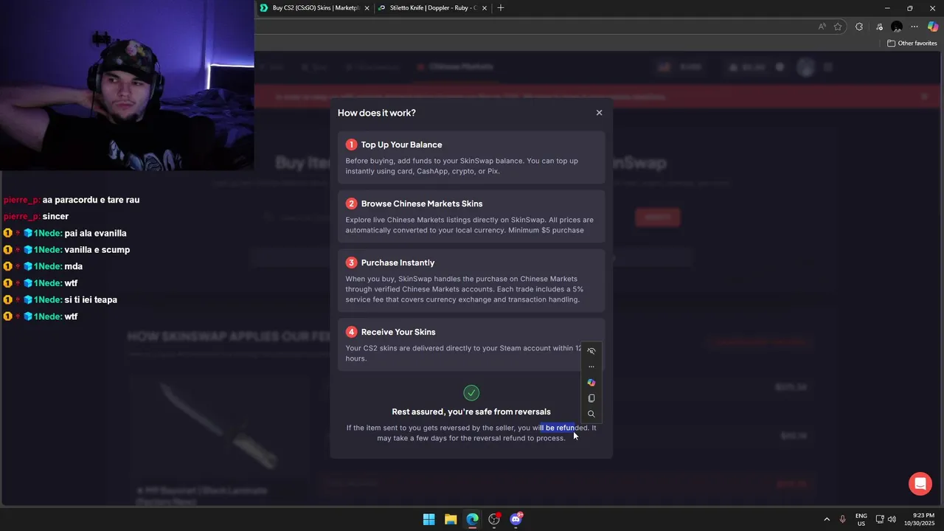Click 1Nede's 'pai ala evanilla' chat message
The image size is (944, 531).
click(95, 233)
